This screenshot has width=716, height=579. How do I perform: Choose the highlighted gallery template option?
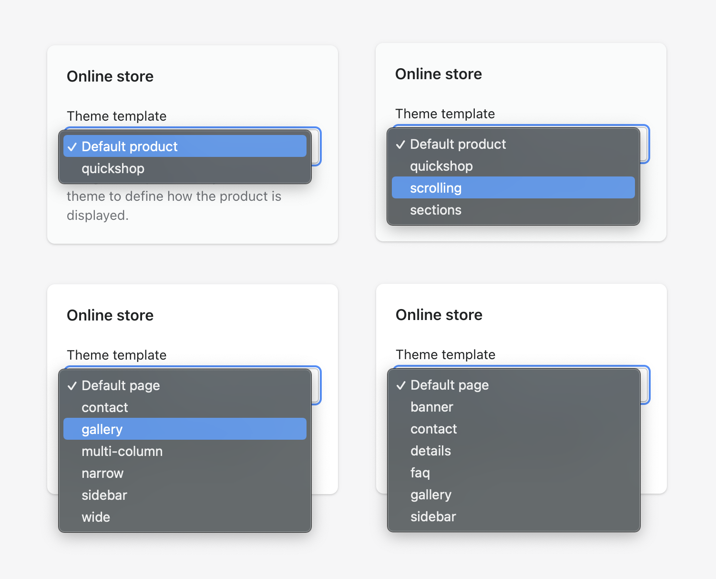coord(184,429)
